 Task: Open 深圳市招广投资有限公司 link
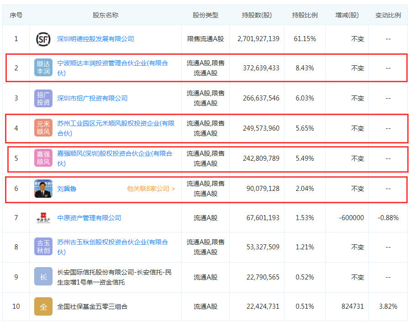click(x=92, y=98)
